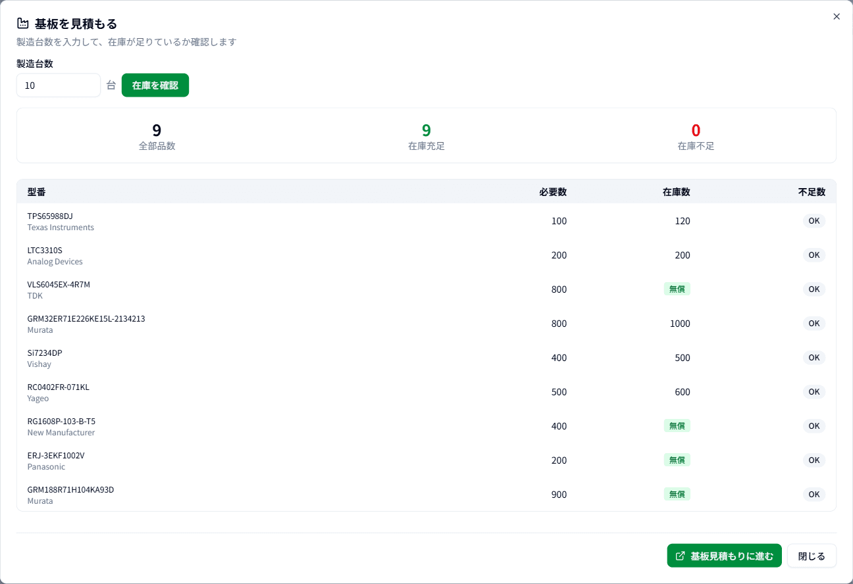Click the Analog Devices manufacturer label
The height and width of the screenshot is (584, 853).
(55, 262)
